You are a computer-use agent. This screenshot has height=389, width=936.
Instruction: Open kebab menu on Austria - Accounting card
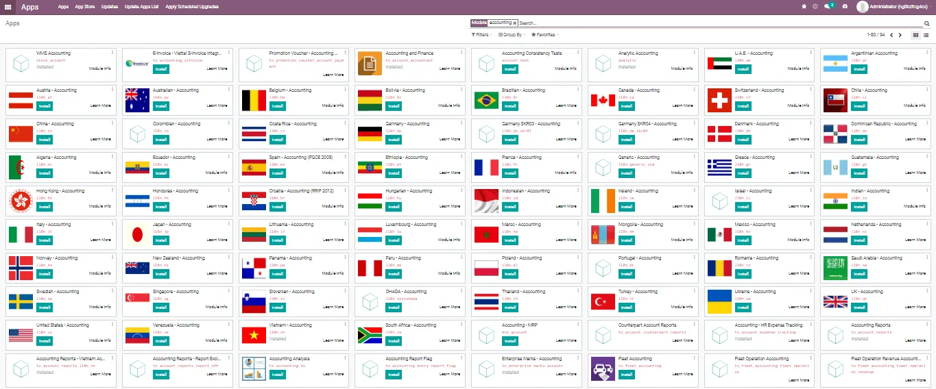click(113, 89)
